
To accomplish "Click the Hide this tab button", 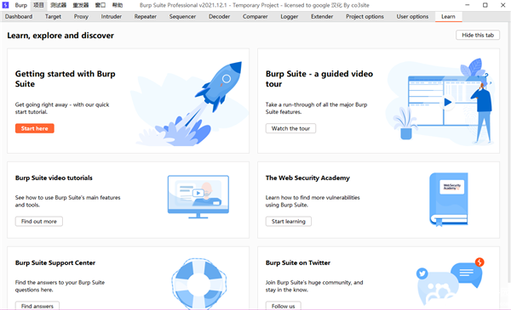I will tap(478, 35).
